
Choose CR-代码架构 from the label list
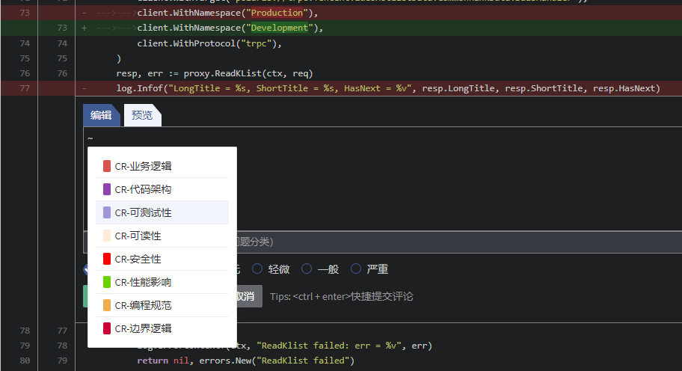[143, 189]
